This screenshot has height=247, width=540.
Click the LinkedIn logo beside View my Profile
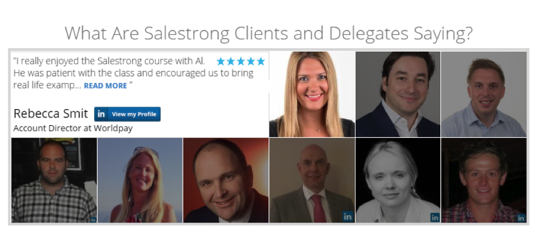point(101,114)
